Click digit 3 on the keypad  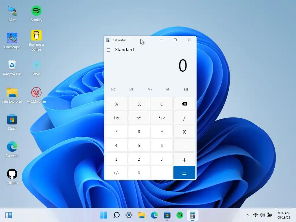[x=162, y=159]
